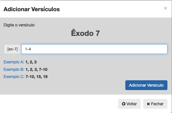Place cursor after the 1-4 text
This screenshot has height=113, width=172.
point(31,49)
